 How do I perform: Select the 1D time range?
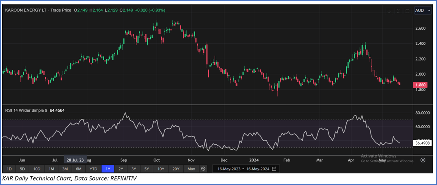coord(9,169)
